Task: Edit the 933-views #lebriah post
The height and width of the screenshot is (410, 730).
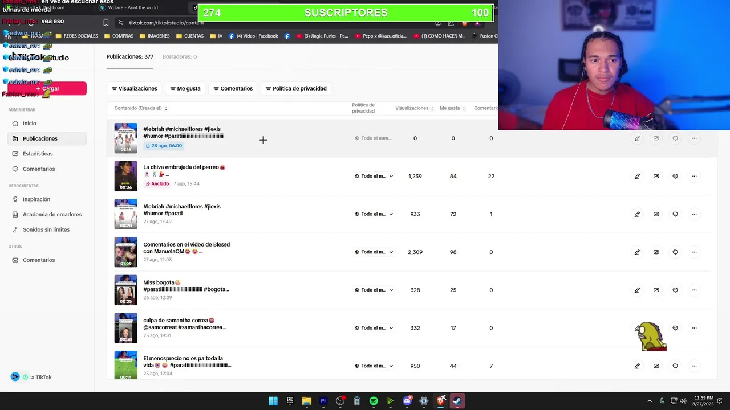Action: pos(637,214)
